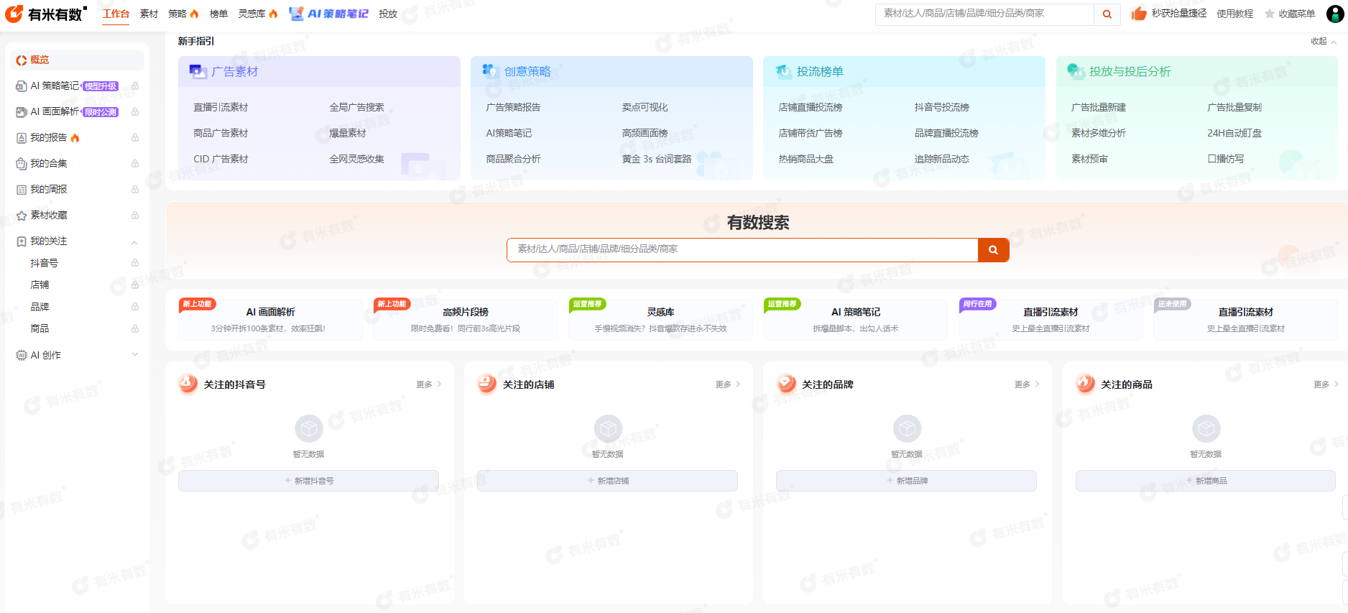Open 追踪新品动态 link
The width and height of the screenshot is (1348, 613).
click(942, 160)
